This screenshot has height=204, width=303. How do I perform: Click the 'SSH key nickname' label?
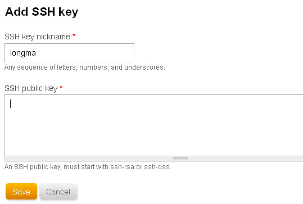37,37
